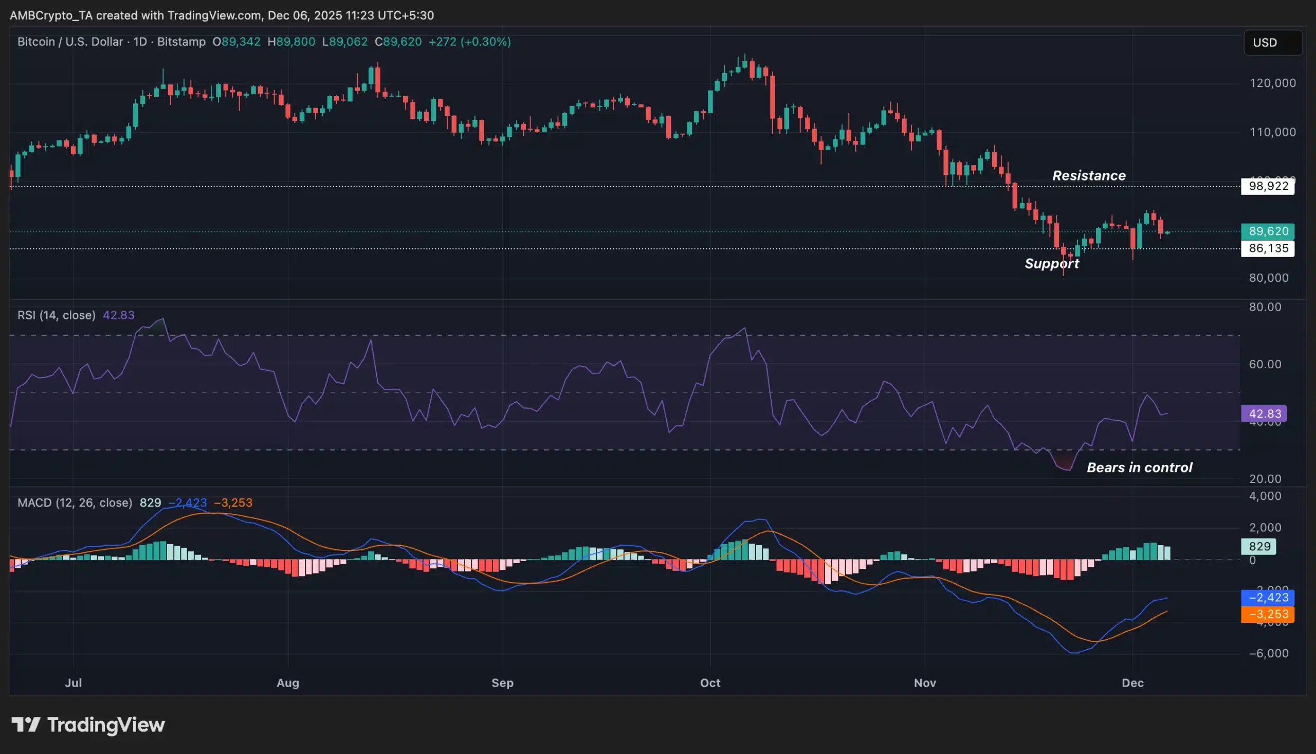This screenshot has width=1316, height=754.
Task: Click the 98,922 resistance price label
Action: click(1267, 186)
